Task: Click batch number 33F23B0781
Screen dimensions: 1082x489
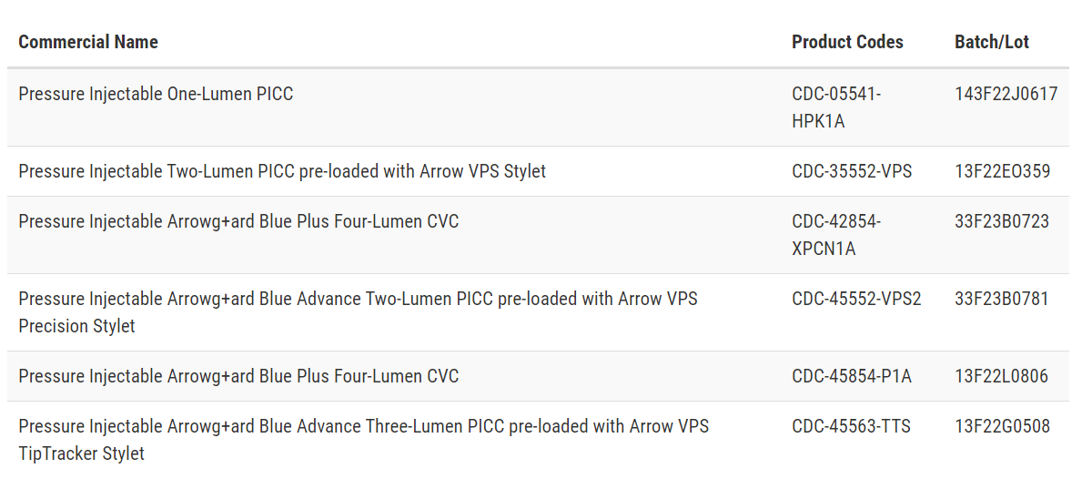Action: pos(1002,299)
